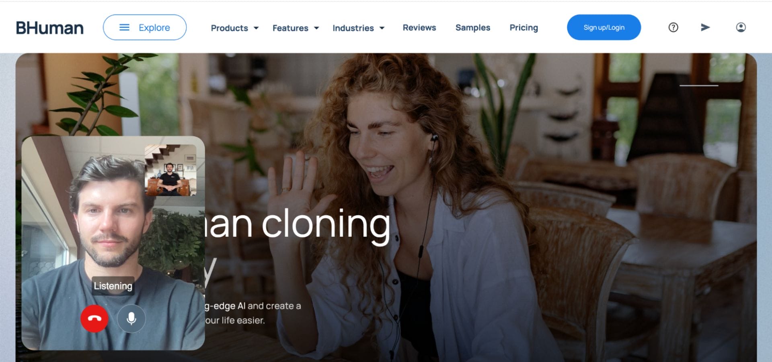Expand the Products dropdown arrow
The height and width of the screenshot is (362, 772).
(x=256, y=28)
